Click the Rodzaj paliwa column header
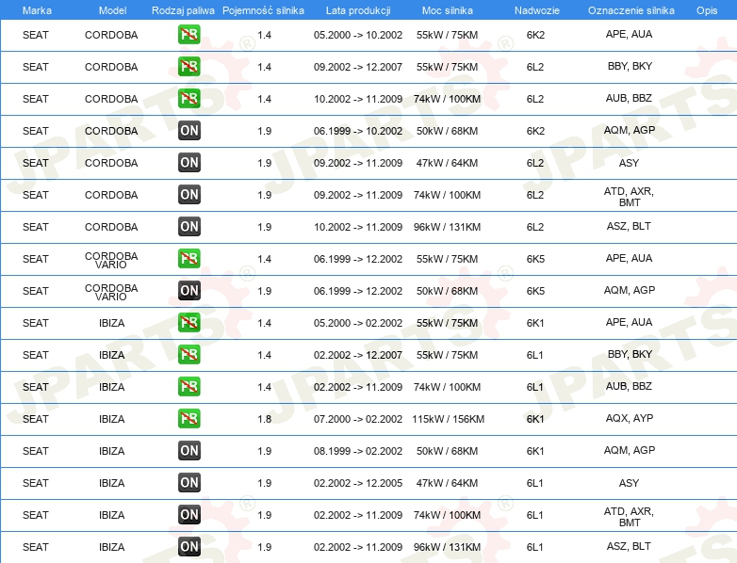 pos(183,10)
